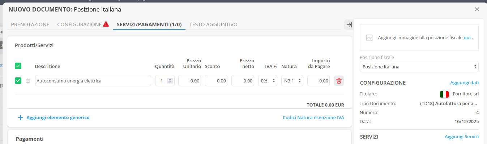
Task: Click the plus icon for generic element
Action: coord(21,117)
